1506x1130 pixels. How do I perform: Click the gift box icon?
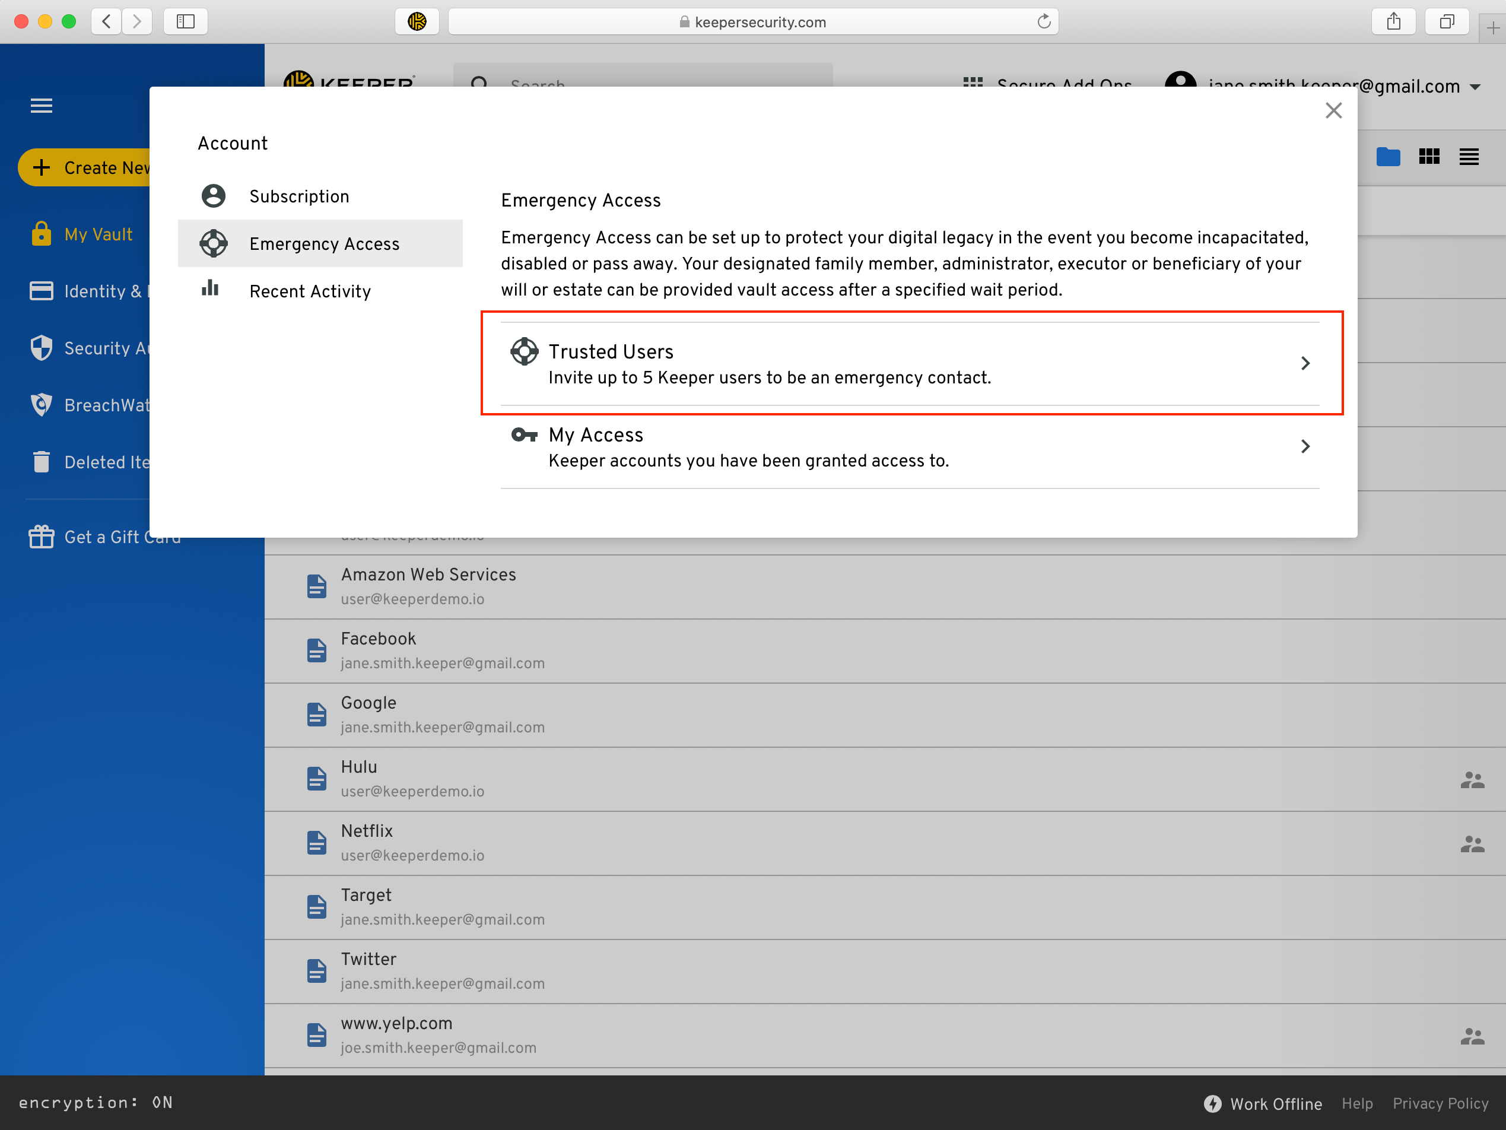coord(42,536)
